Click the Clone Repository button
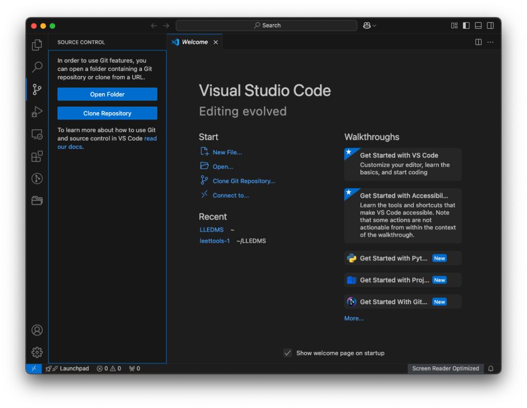The height and width of the screenshot is (408, 527). pyautogui.click(x=107, y=113)
